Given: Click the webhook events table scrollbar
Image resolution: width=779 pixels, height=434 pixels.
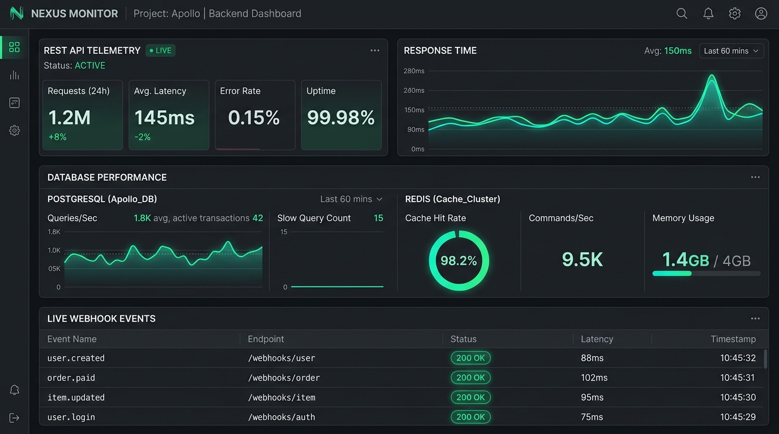Looking at the screenshot, I should click(765, 359).
